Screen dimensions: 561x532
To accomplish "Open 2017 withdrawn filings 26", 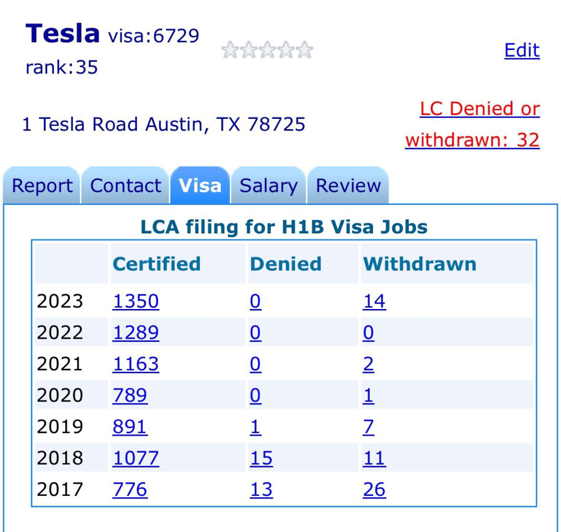I will pyautogui.click(x=374, y=489).
